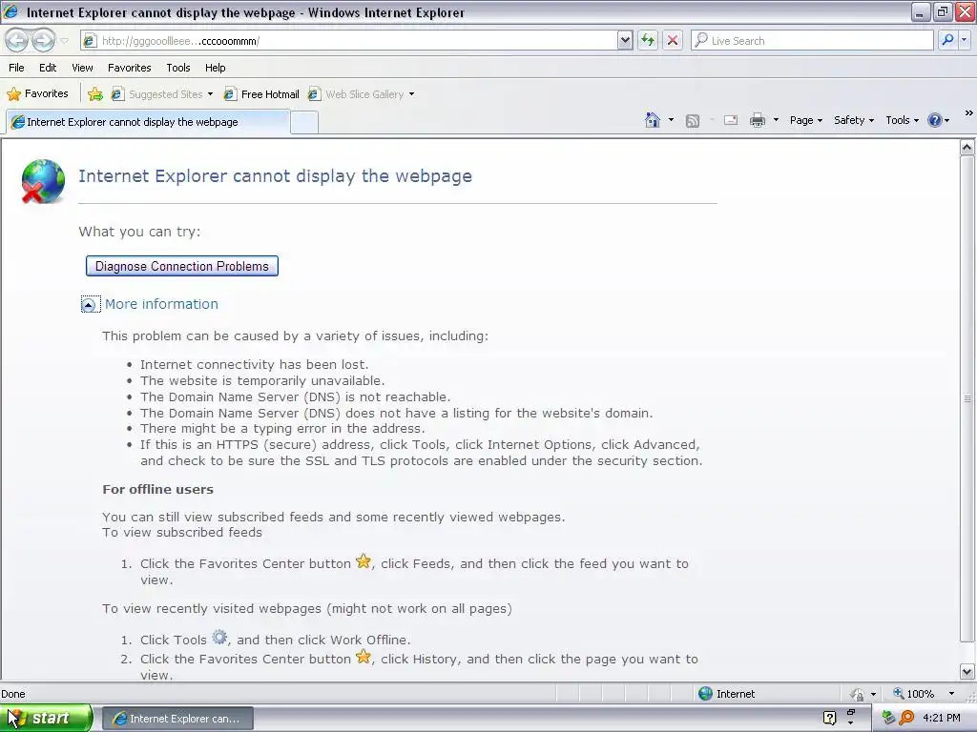Image resolution: width=977 pixels, height=732 pixels.
Task: Open the View menu
Action: point(82,68)
